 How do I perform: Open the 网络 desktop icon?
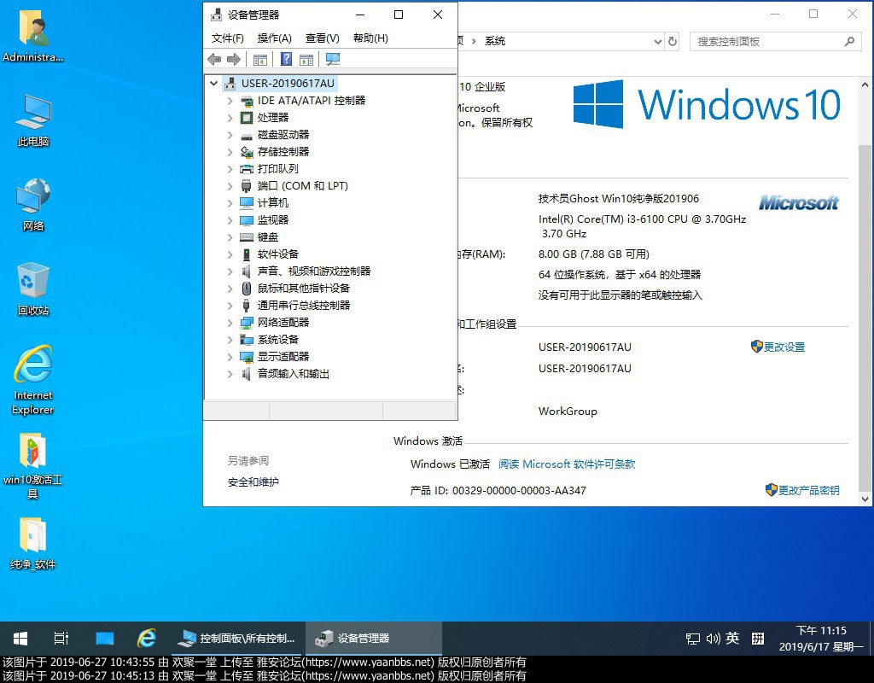point(33,205)
